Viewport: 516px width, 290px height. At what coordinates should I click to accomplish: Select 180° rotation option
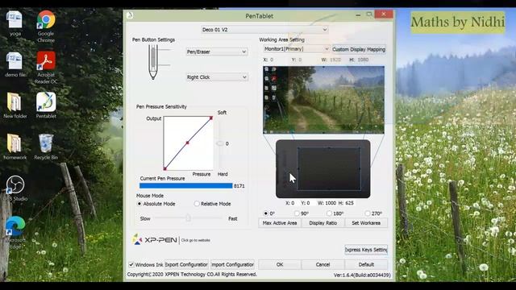pos(329,213)
